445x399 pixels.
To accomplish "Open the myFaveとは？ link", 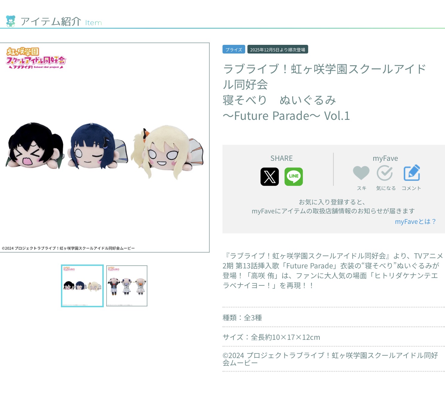I will pyautogui.click(x=415, y=221).
